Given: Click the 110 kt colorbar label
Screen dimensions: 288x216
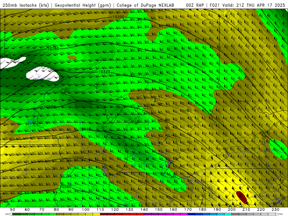Looking at the screenshot, I should click(x=100, y=210).
